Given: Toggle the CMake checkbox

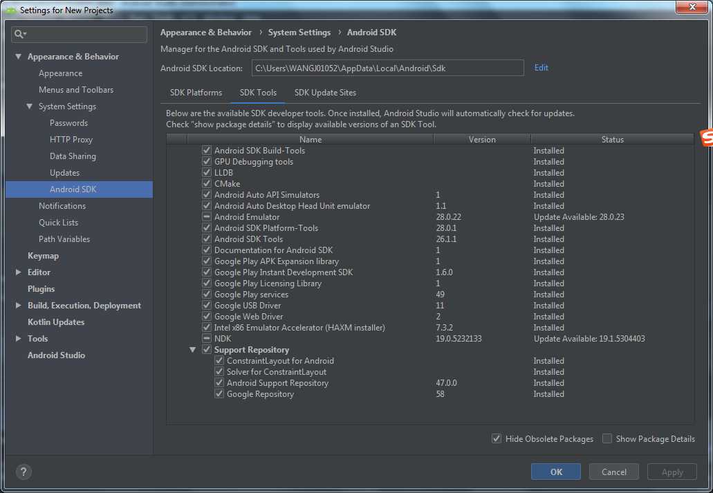Looking at the screenshot, I should [x=207, y=183].
